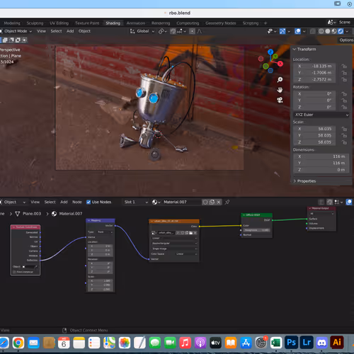Unlink Material.007 with the X icon

(219, 202)
